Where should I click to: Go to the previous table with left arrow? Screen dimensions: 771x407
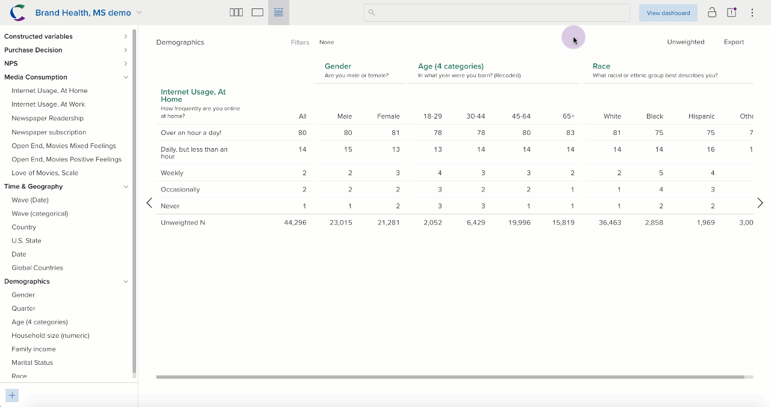coord(149,203)
